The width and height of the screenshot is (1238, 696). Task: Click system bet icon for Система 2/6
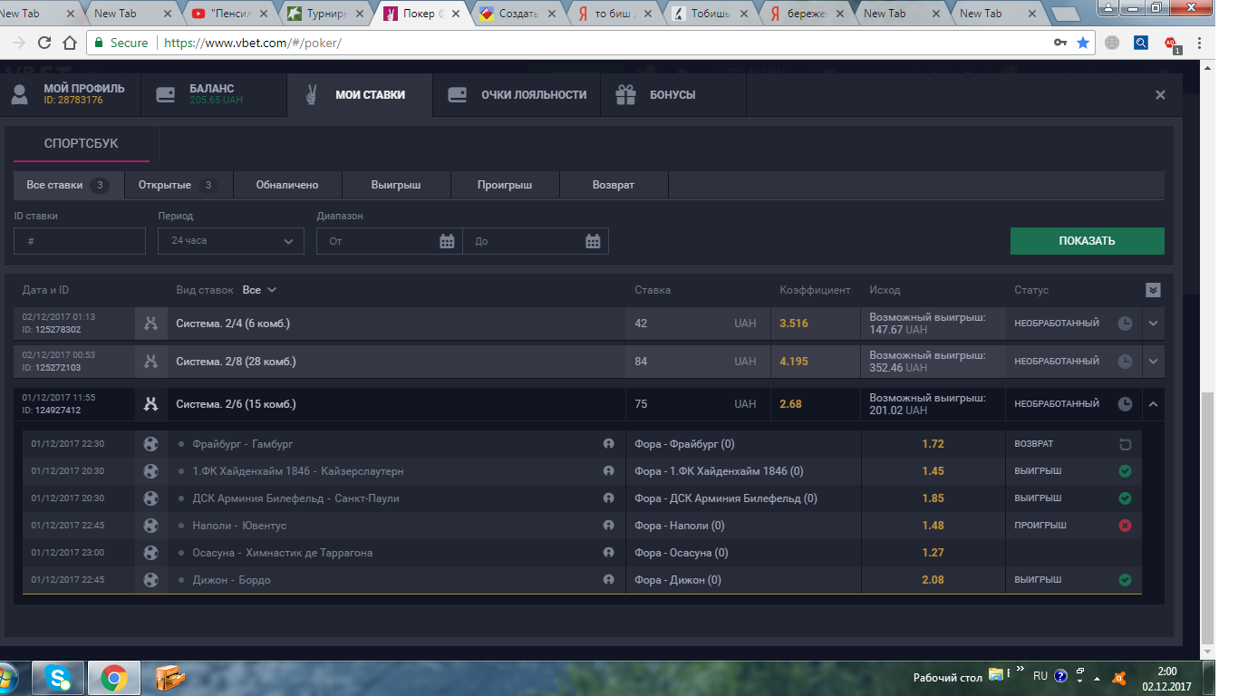(151, 404)
